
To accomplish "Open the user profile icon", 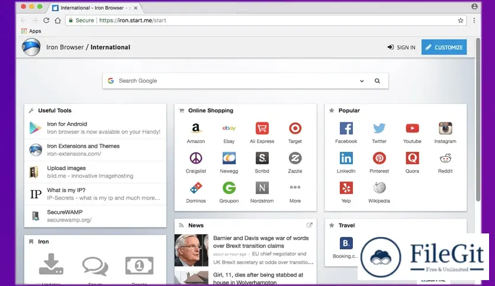I will pos(474,6).
